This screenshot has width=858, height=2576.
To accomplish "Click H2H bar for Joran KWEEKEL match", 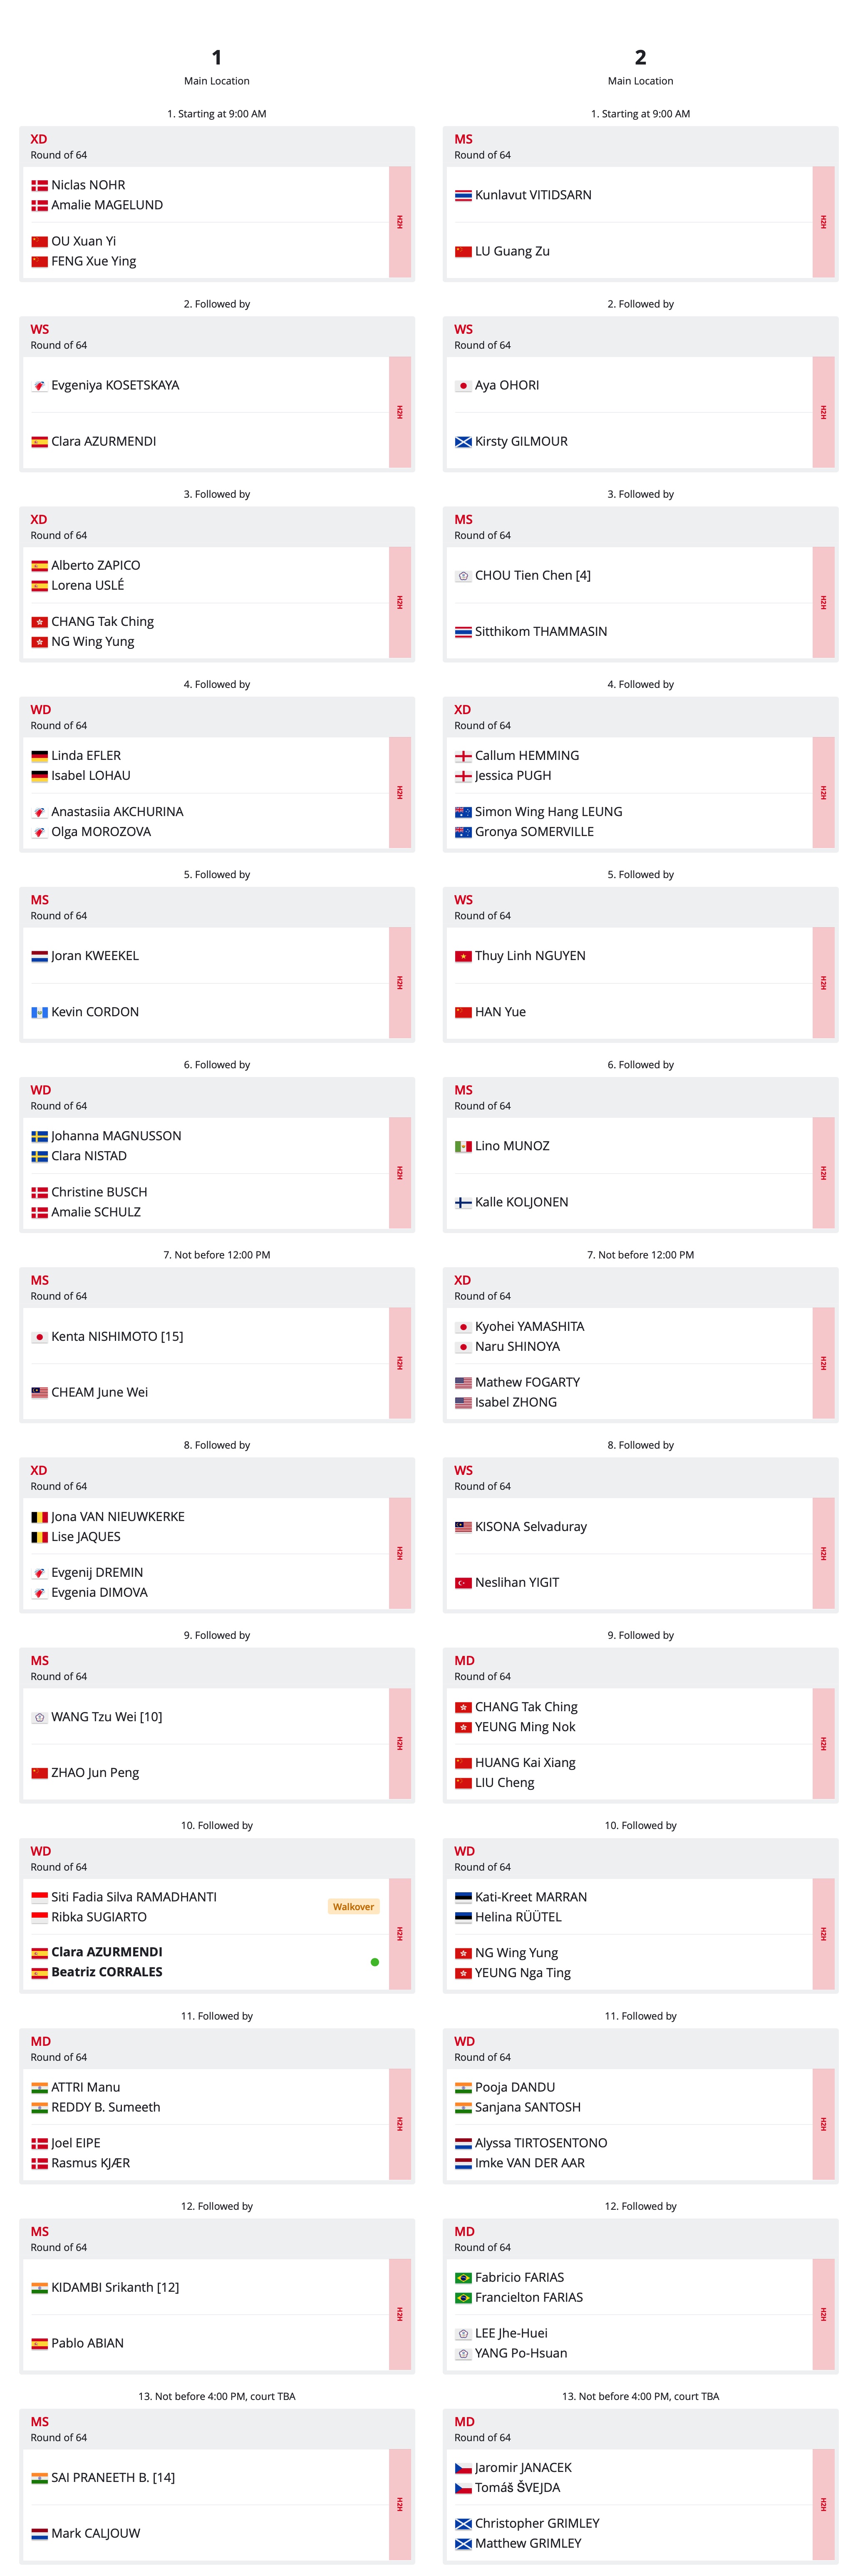I will (400, 983).
